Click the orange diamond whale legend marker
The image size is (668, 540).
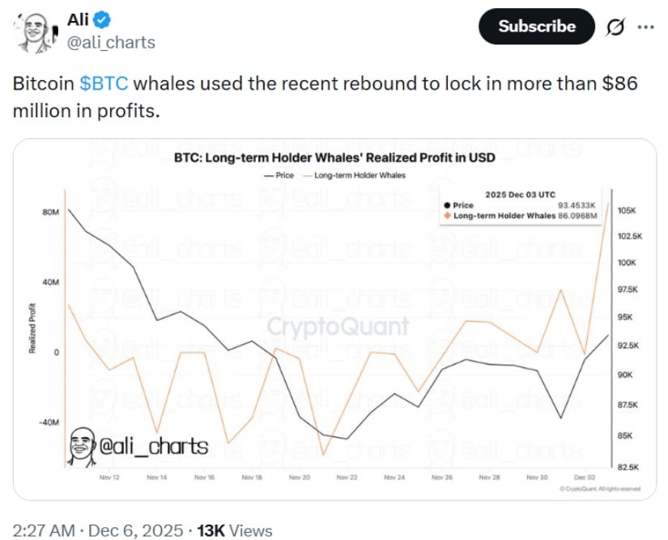446,217
